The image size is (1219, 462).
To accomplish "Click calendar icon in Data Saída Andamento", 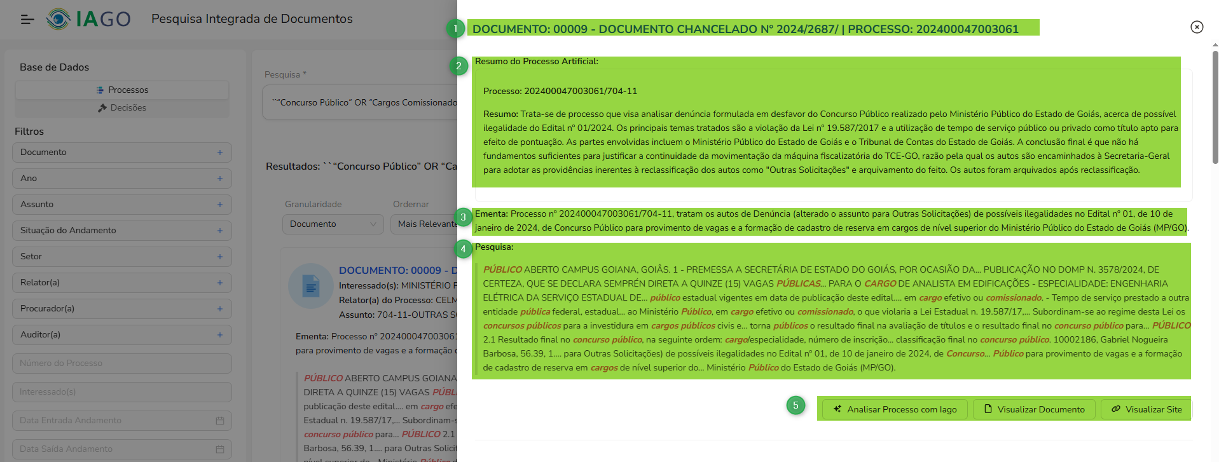I will [220, 449].
